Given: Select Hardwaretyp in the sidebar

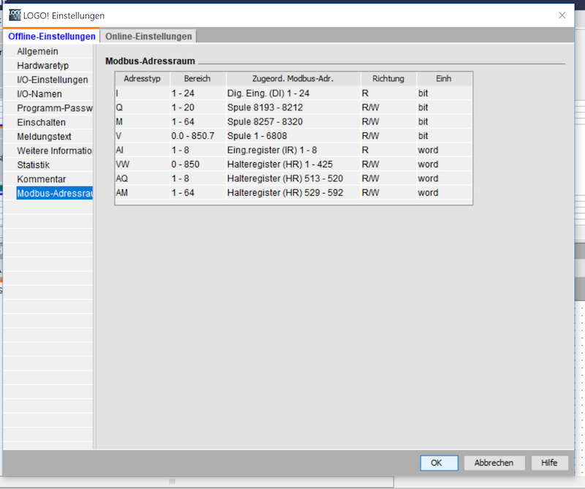Looking at the screenshot, I should coord(42,66).
